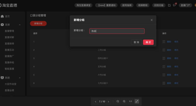Image resolution: width=196 pixels, height=106 pixels.
Task: Open 使用指南 in header
Action: [127, 5]
